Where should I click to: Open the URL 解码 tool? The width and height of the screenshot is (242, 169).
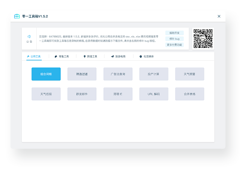point(154,94)
